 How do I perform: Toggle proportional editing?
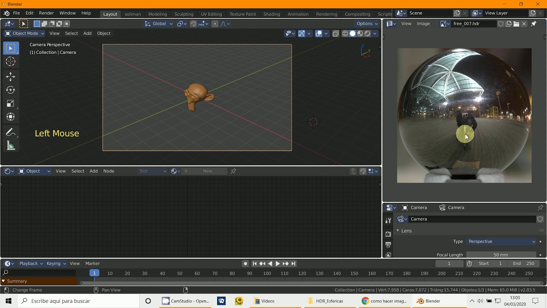pyautogui.click(x=215, y=24)
